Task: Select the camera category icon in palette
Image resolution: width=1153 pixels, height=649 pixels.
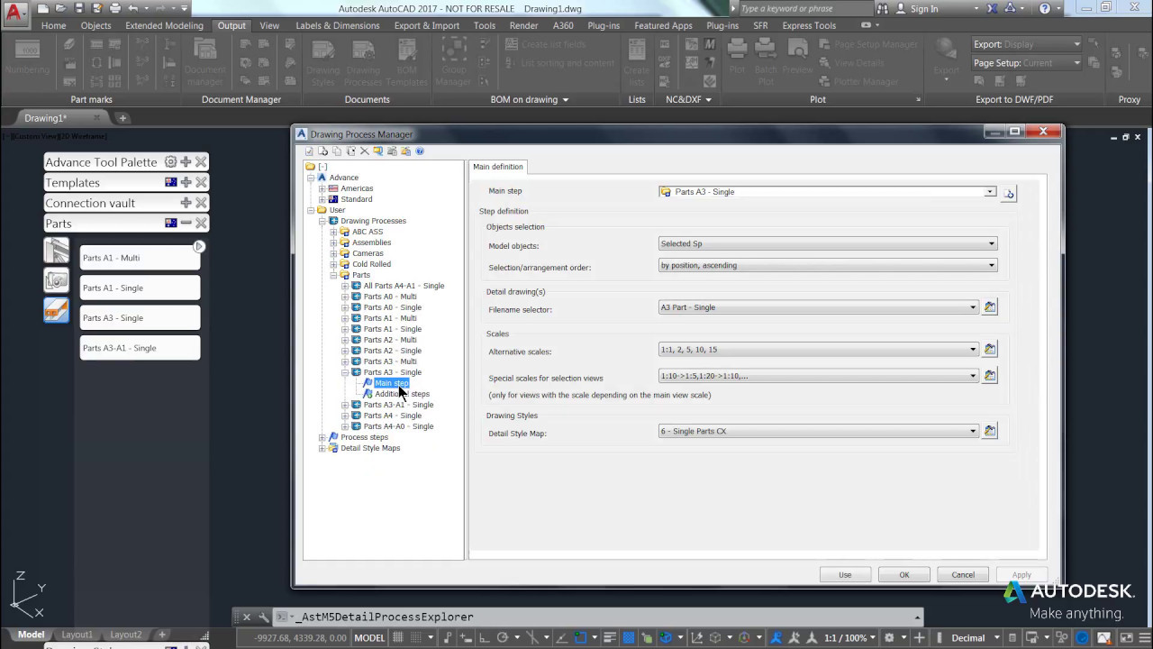Action: pos(56,280)
